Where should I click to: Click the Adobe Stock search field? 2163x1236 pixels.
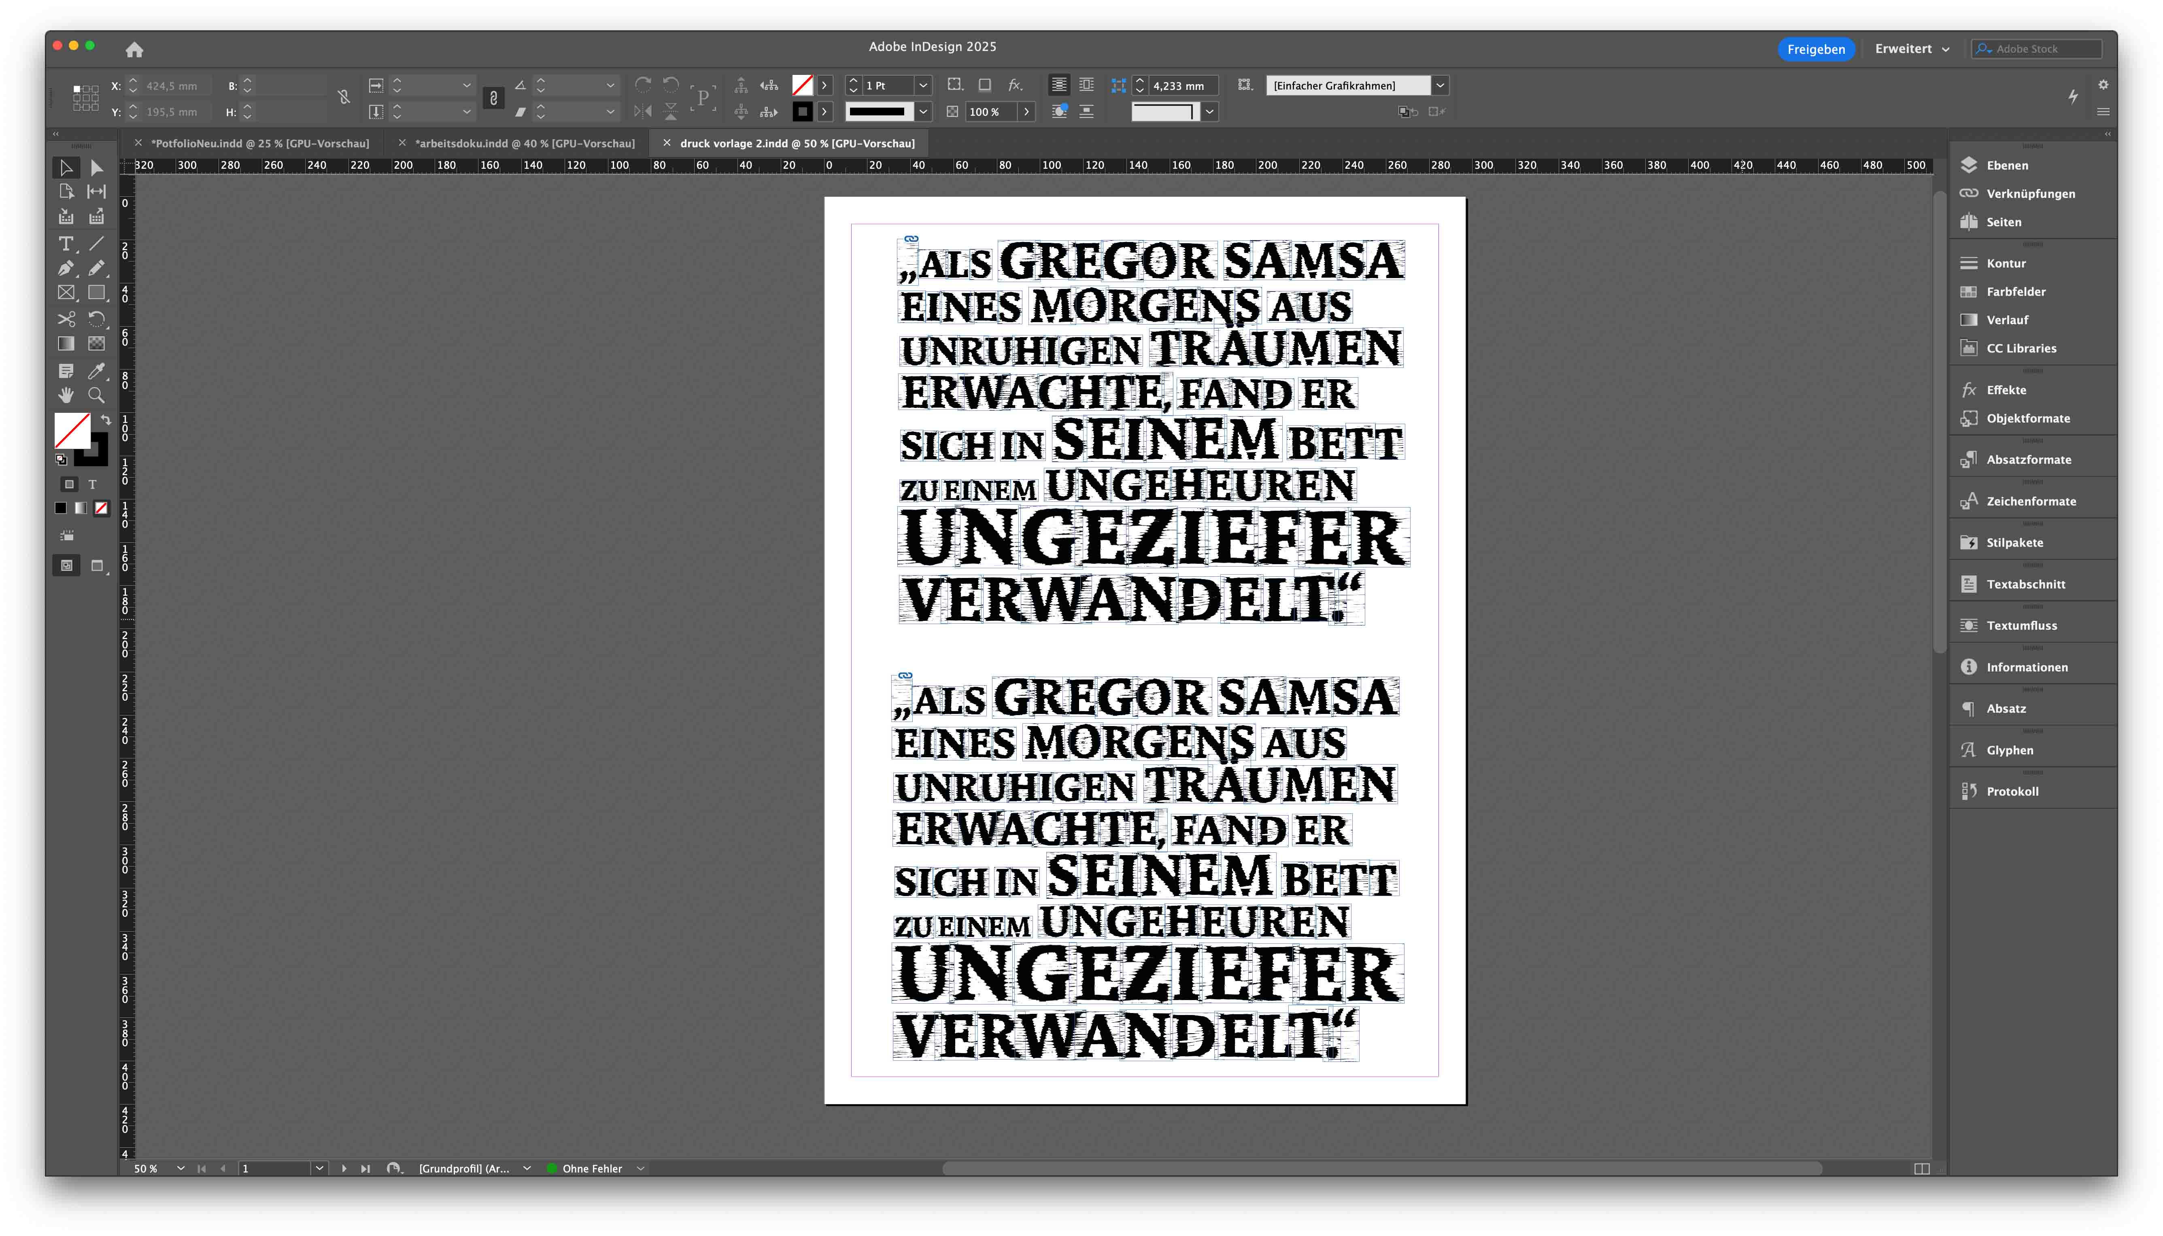tap(2036, 49)
